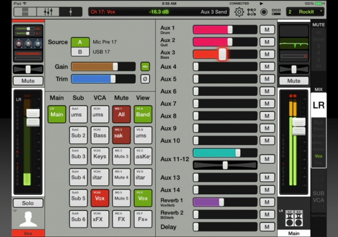The height and width of the screenshot is (237, 338).
Task: Solo the Vox channel
Action: pyautogui.click(x=28, y=203)
